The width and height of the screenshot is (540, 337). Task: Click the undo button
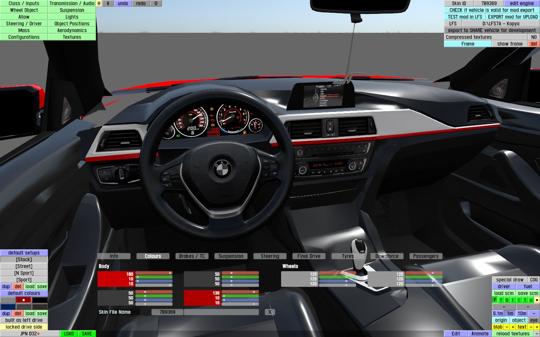point(123,3)
